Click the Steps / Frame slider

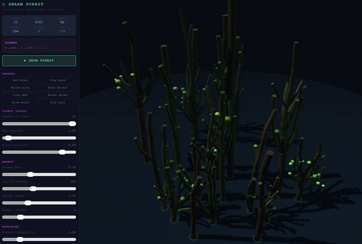point(21,217)
